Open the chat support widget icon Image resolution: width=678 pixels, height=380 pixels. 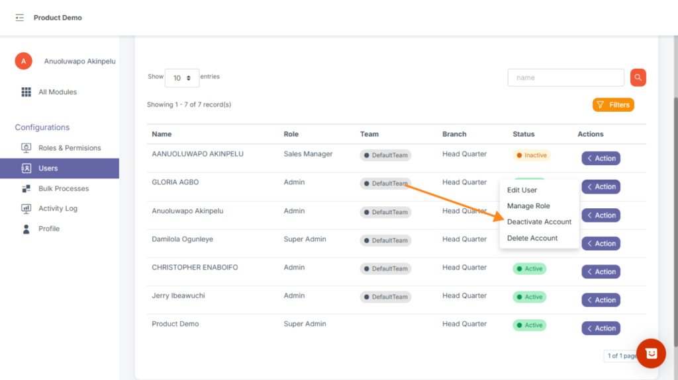[x=650, y=354]
